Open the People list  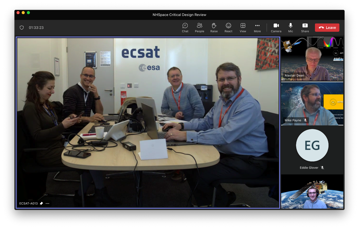click(x=199, y=27)
